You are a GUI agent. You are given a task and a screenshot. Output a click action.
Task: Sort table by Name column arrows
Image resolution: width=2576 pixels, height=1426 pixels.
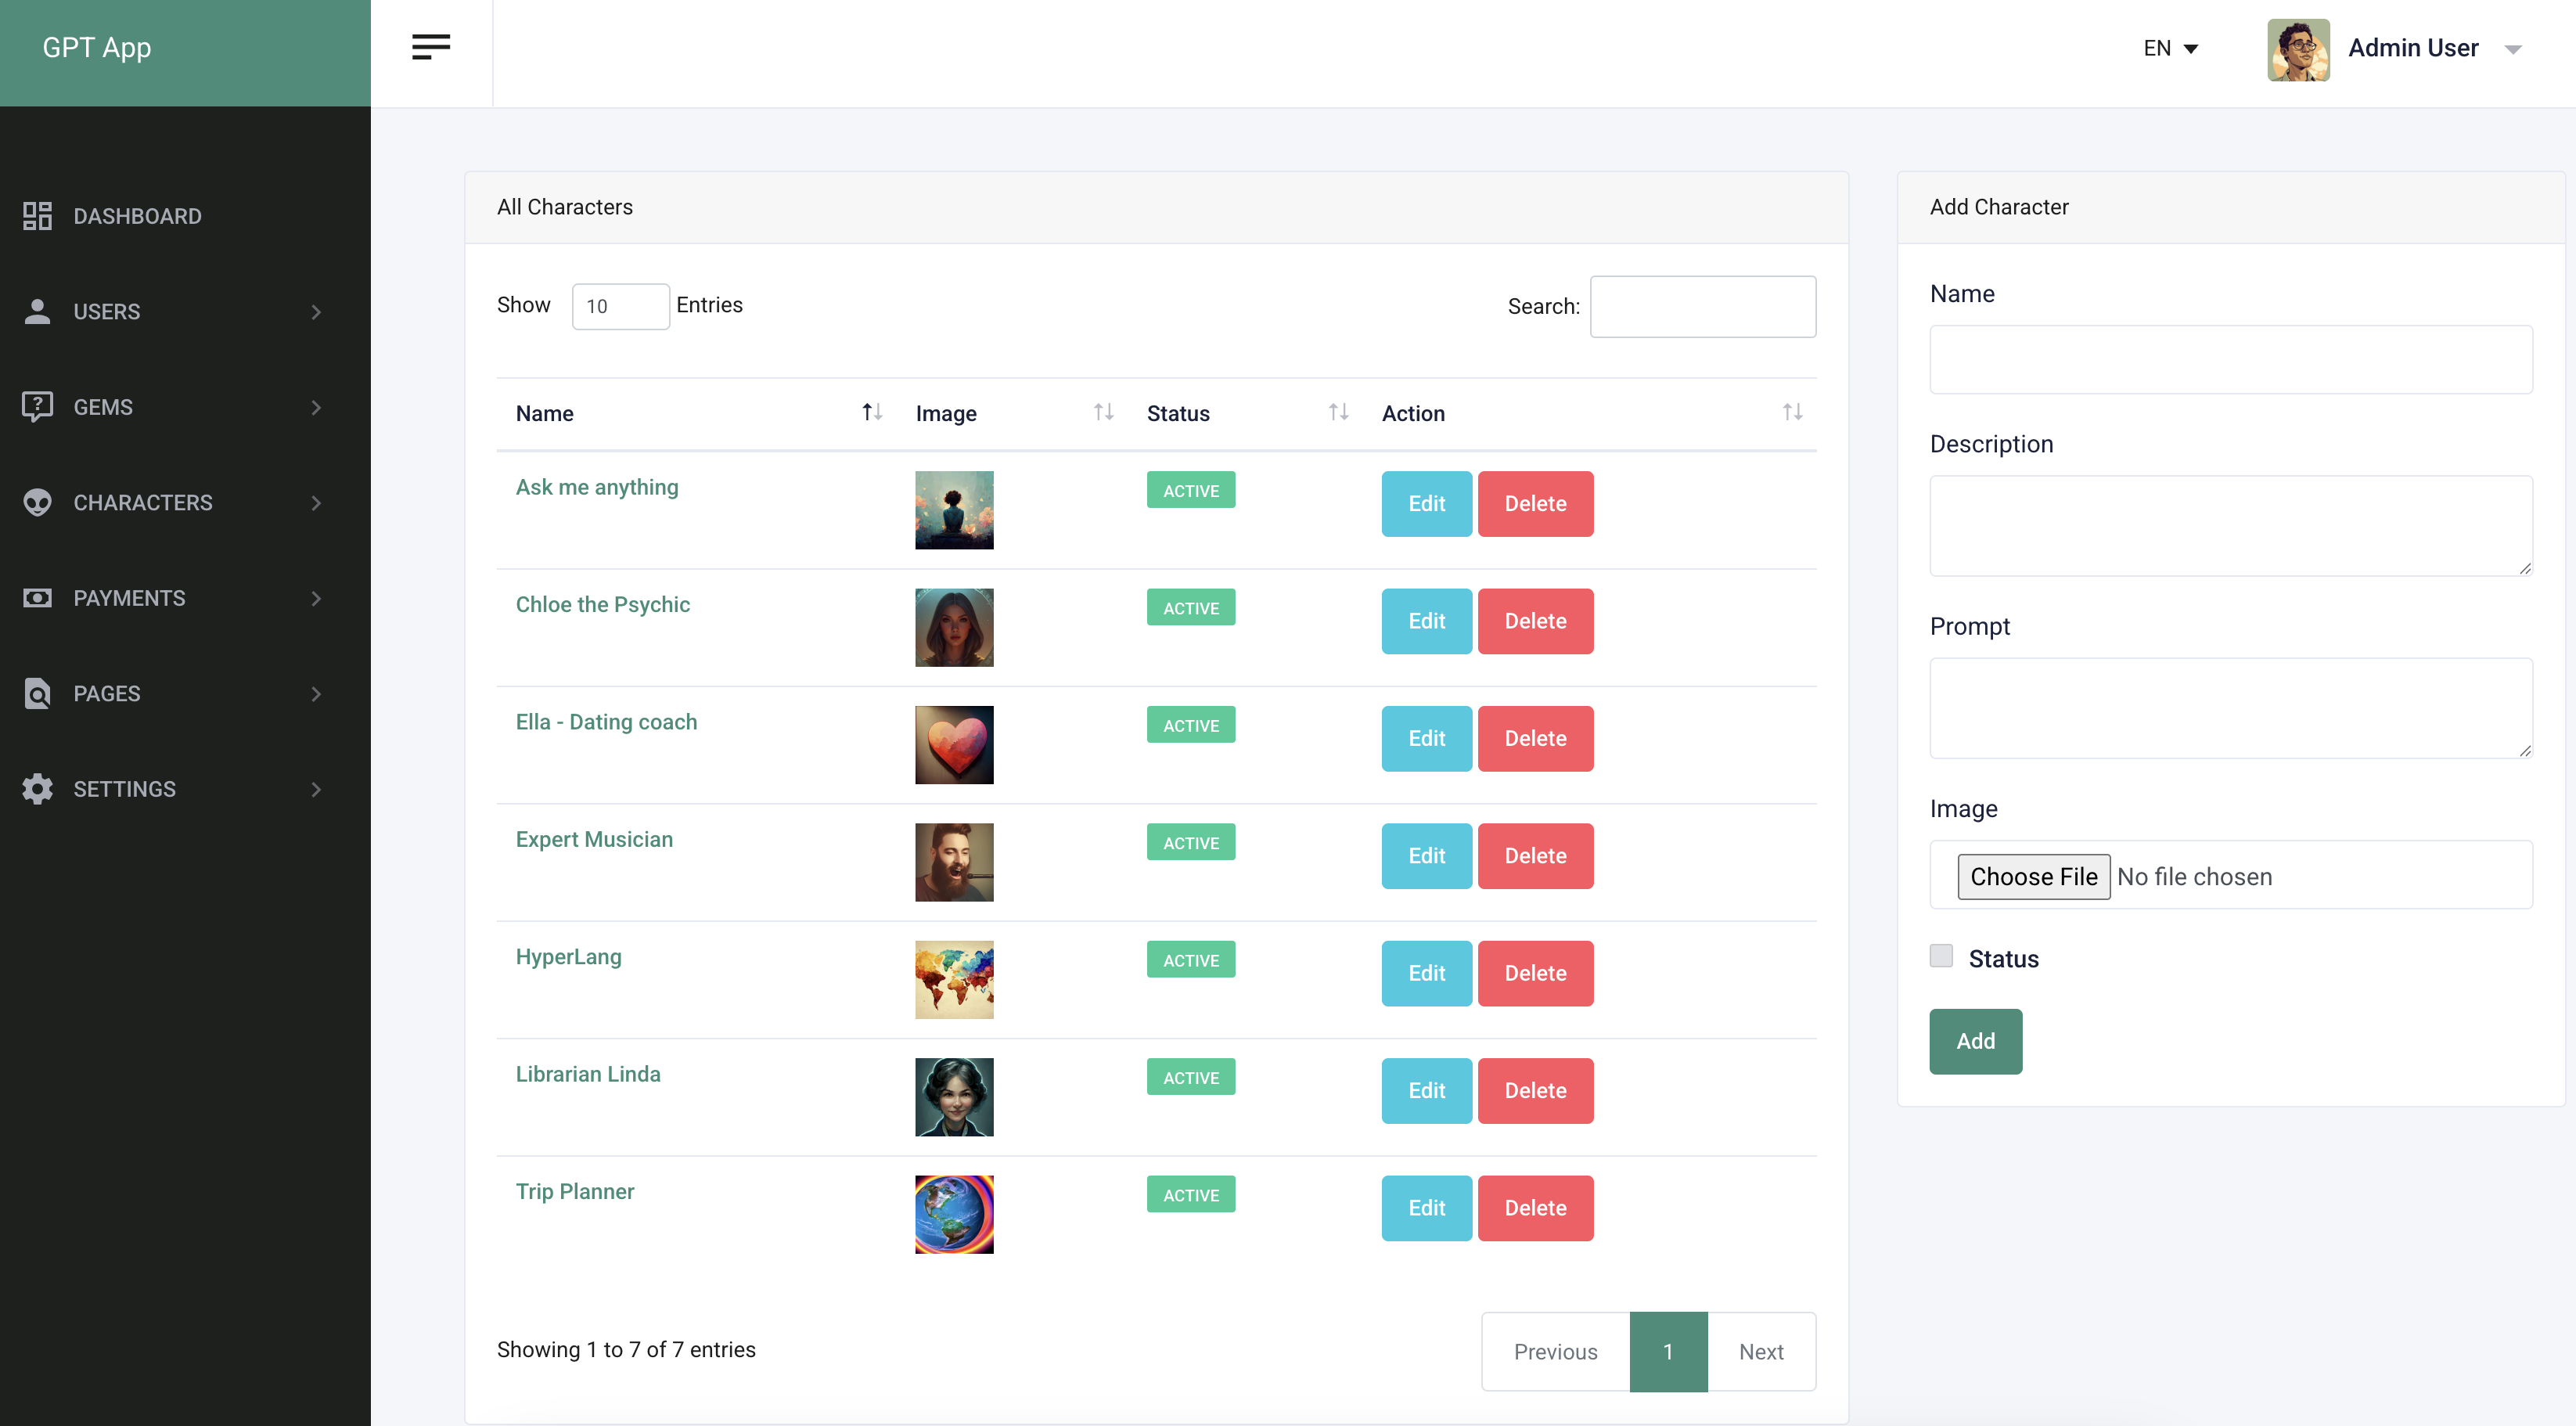[872, 412]
